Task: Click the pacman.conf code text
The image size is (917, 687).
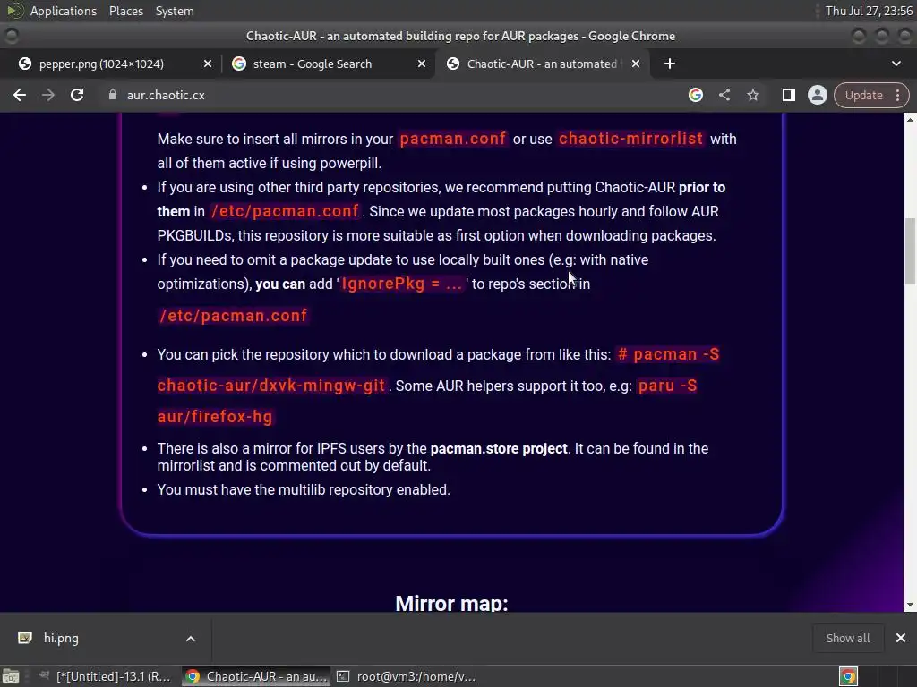Action: coord(452,139)
